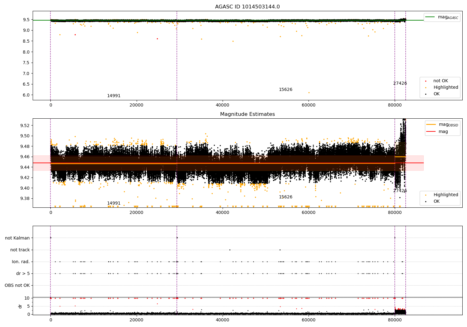This screenshot has width=467, height=327.
Task: Click the '60000' x-axis tick under Magnitude Estimates plot
Action: click(x=309, y=213)
